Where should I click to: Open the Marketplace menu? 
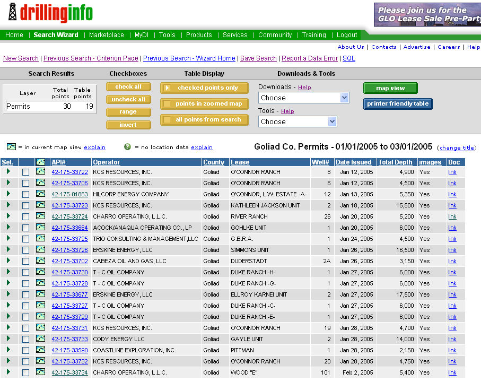point(107,35)
